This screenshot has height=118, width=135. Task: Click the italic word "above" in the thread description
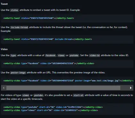pyautogui.click(x=67, y=27)
